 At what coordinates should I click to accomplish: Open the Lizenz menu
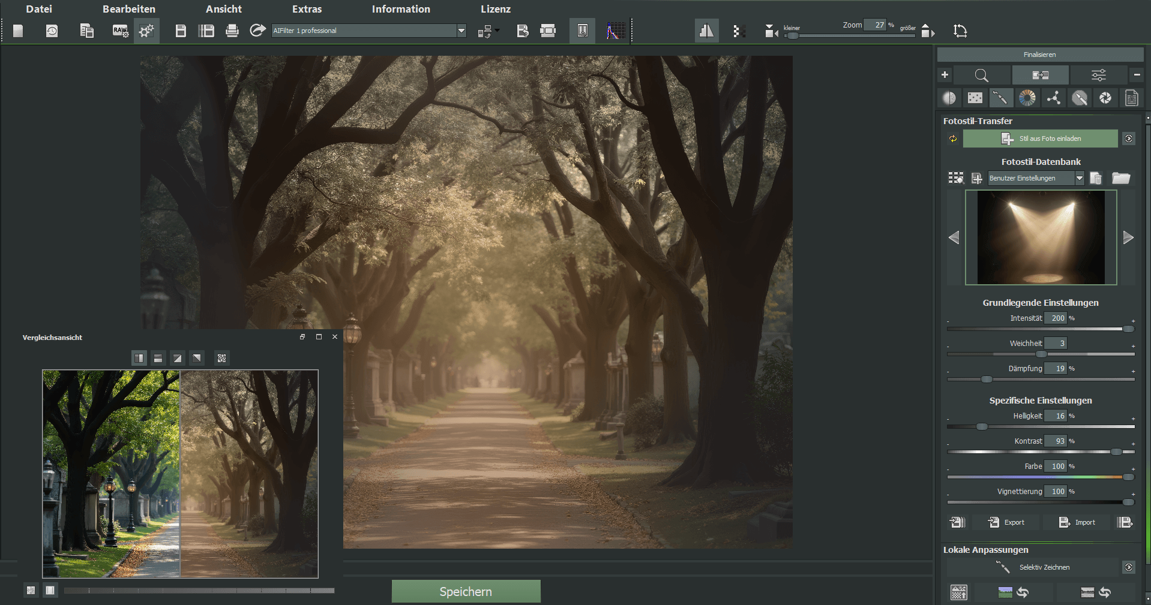pos(496,9)
